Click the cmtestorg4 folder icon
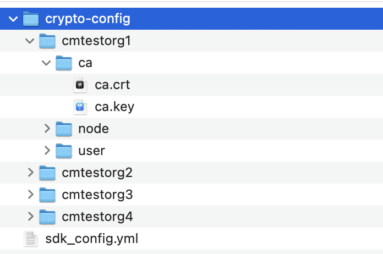 (47, 217)
